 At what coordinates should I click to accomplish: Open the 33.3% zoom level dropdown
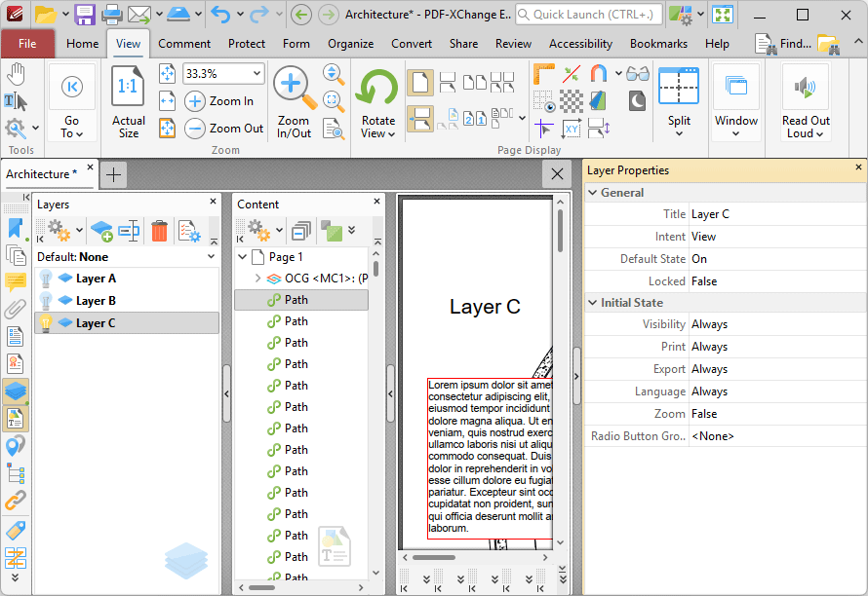256,74
